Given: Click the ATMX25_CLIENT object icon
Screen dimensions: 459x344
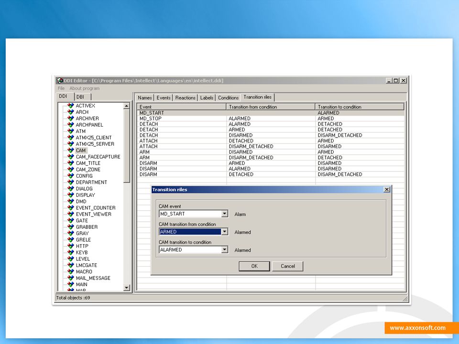Looking at the screenshot, I should click(71, 138).
